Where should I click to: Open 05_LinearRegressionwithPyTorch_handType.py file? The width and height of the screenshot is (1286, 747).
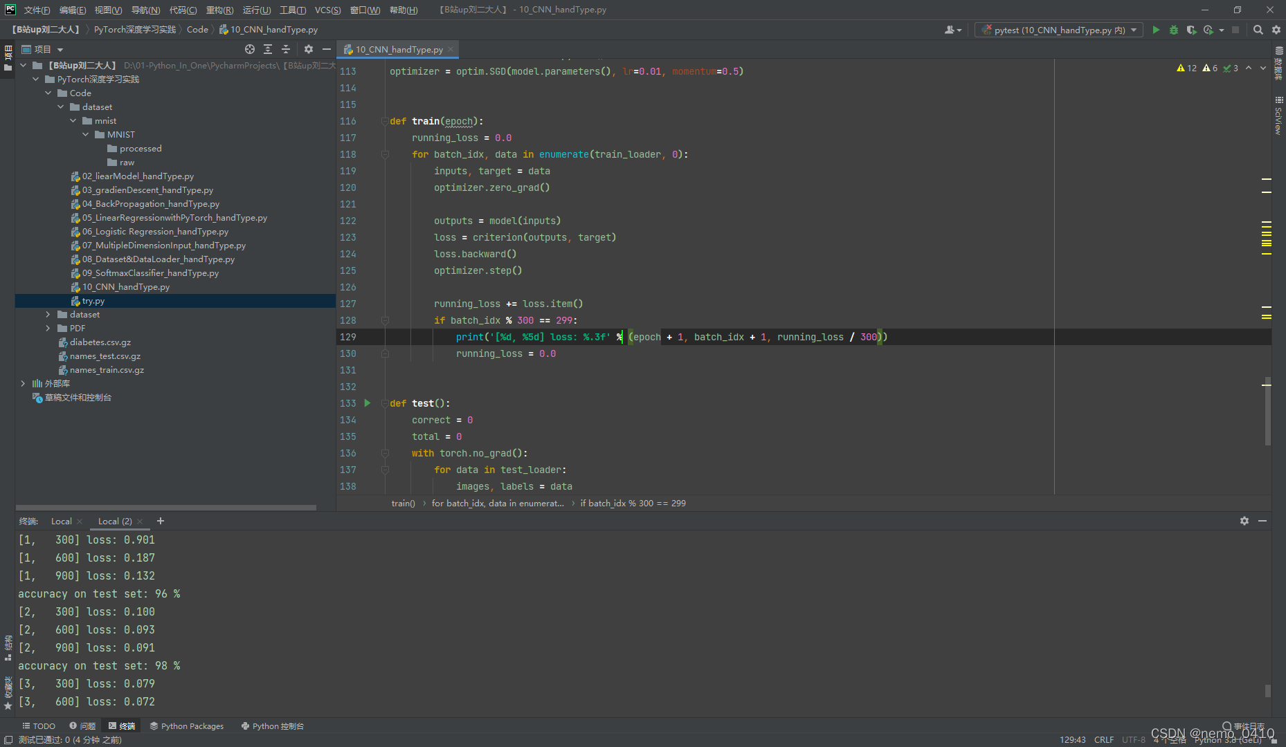(x=174, y=218)
